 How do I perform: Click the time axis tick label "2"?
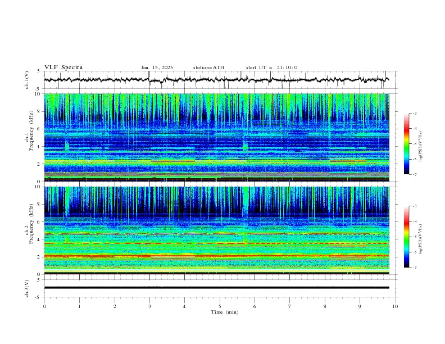115,306
